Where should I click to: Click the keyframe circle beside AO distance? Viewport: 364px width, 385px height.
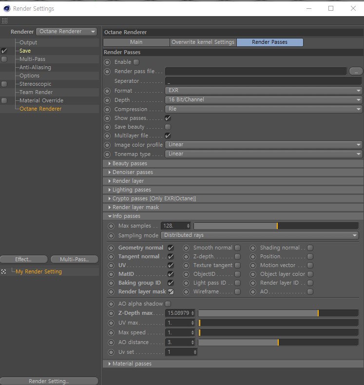coord(111,342)
